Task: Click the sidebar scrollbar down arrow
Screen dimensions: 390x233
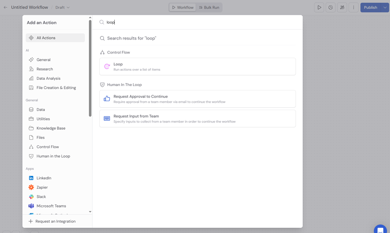Action: click(x=90, y=212)
